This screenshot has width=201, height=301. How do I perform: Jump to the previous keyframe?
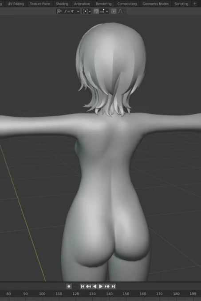pyautogui.click(x=88, y=286)
